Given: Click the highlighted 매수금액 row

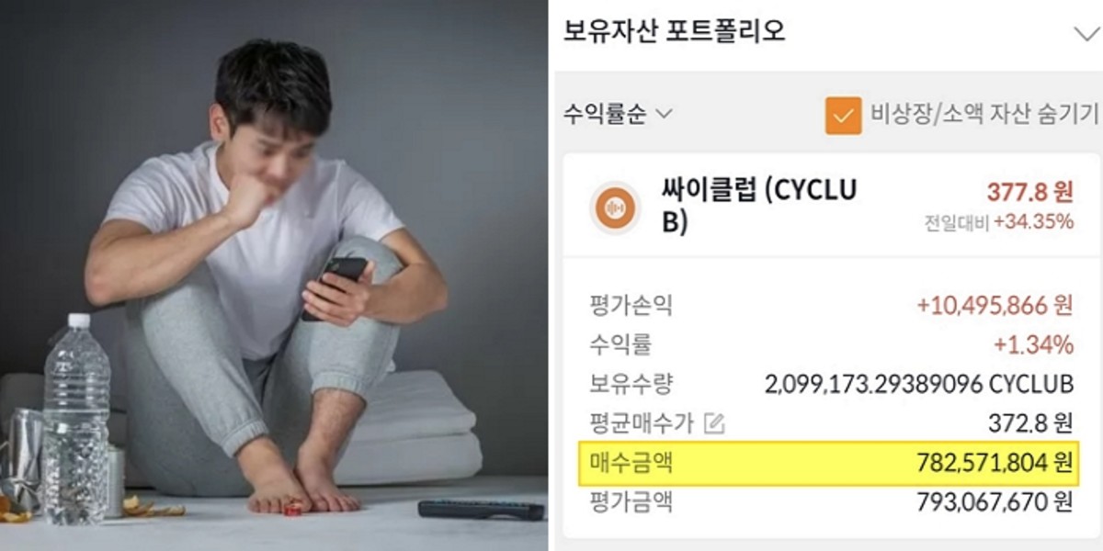Looking at the screenshot, I should [x=829, y=463].
